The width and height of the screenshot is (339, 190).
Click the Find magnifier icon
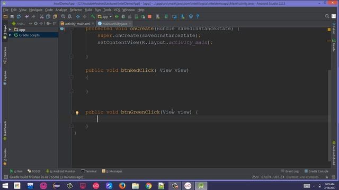(x=63, y=16)
